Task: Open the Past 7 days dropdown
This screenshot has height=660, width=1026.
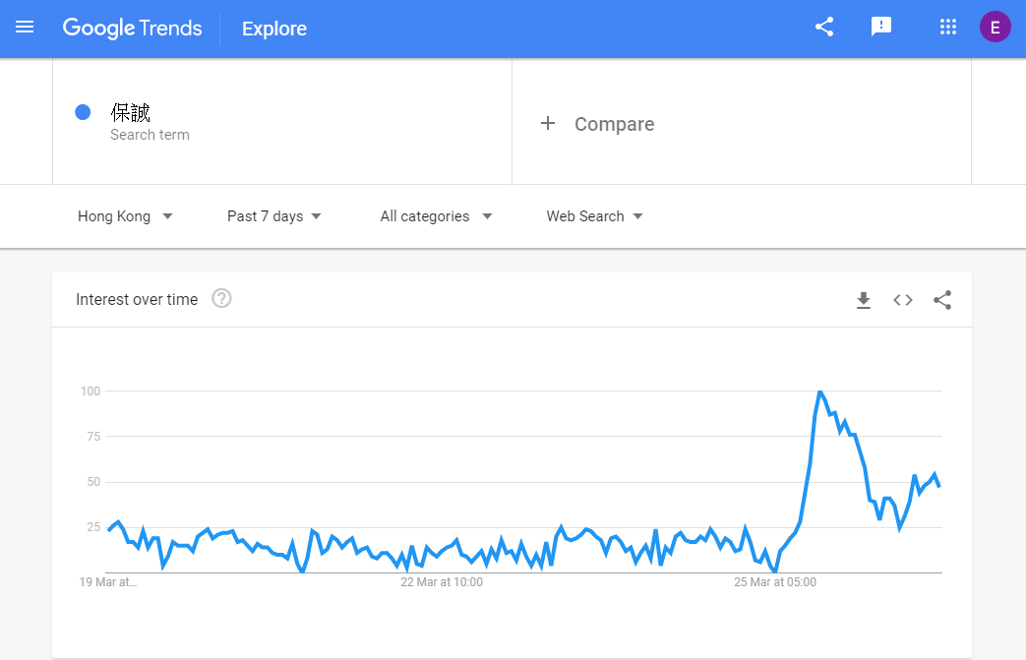Action: [x=274, y=215]
